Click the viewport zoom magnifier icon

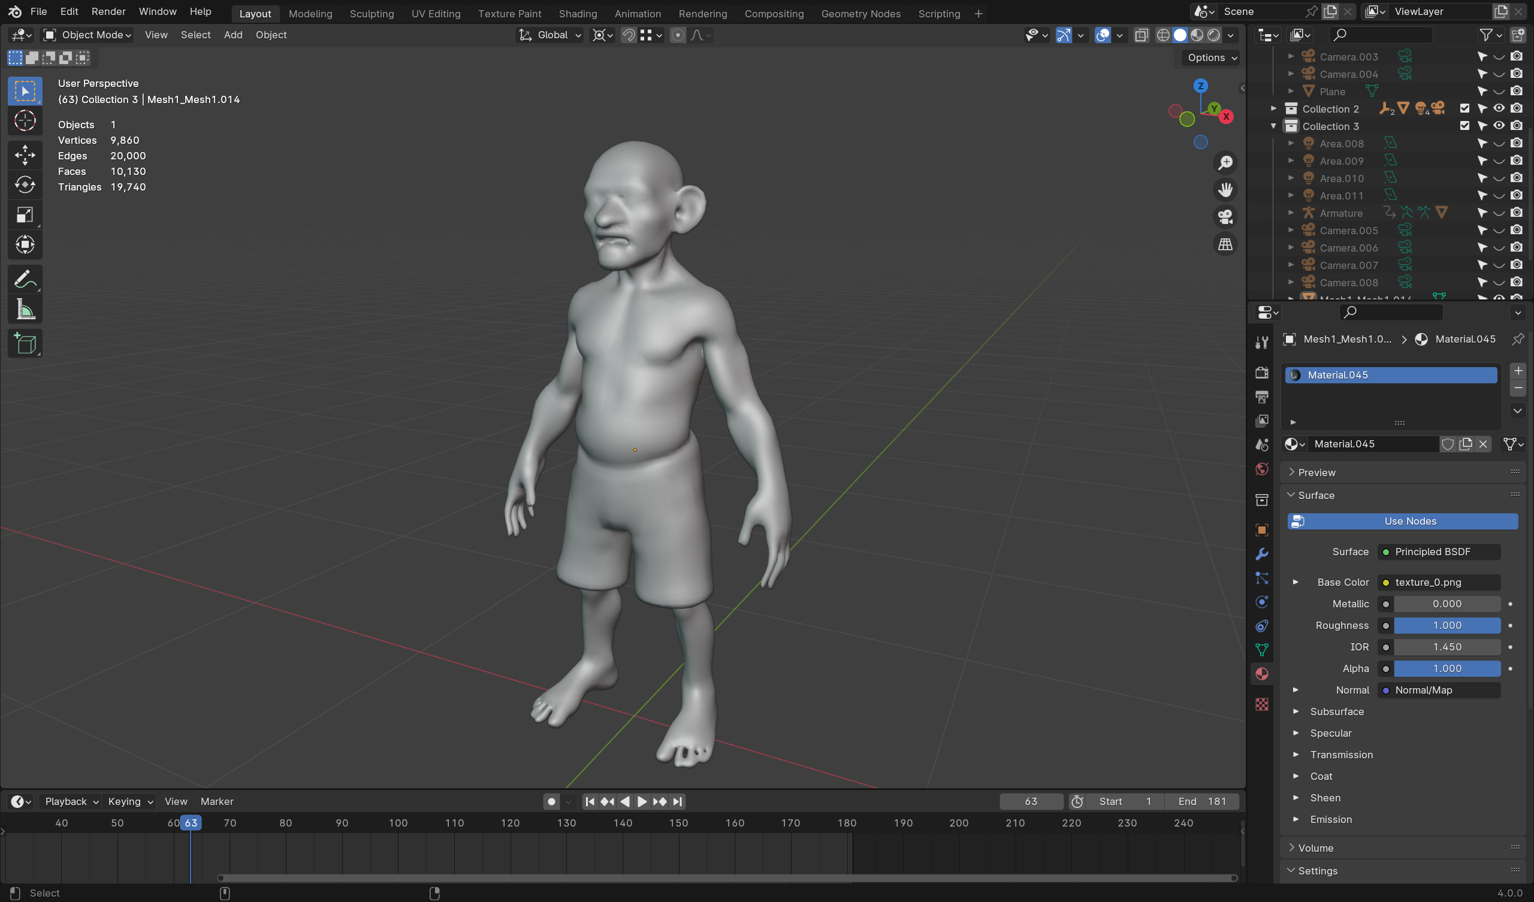1225,162
